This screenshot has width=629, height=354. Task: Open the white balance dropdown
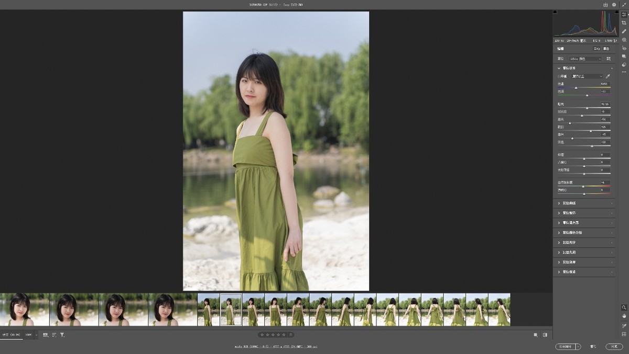[587, 76]
